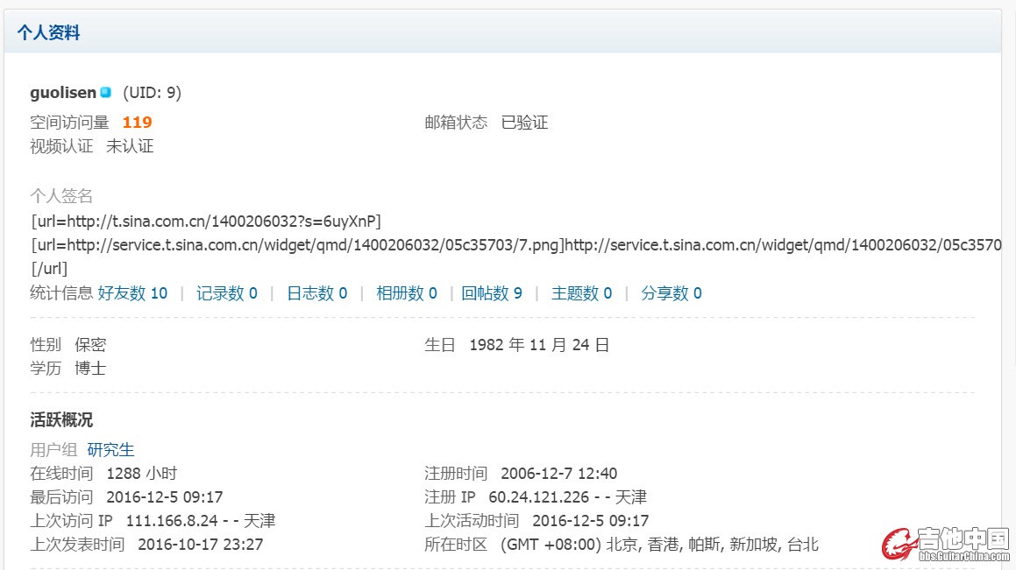Viewport: 1016px width, 570px height.
Task: Open the 相册数 0 albums link
Action: (406, 293)
